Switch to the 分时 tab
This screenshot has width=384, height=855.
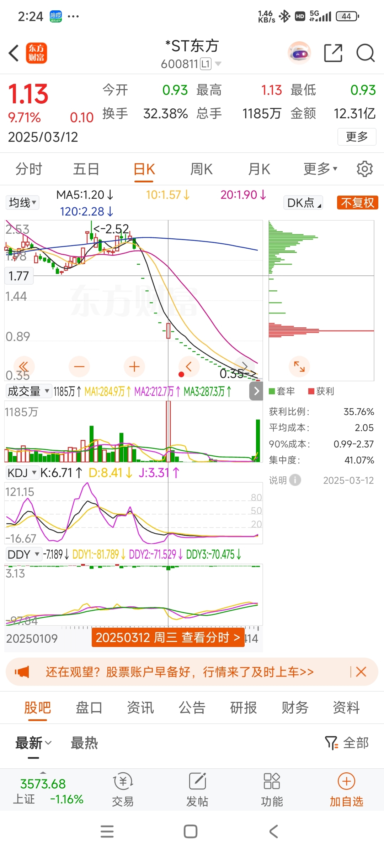29,169
